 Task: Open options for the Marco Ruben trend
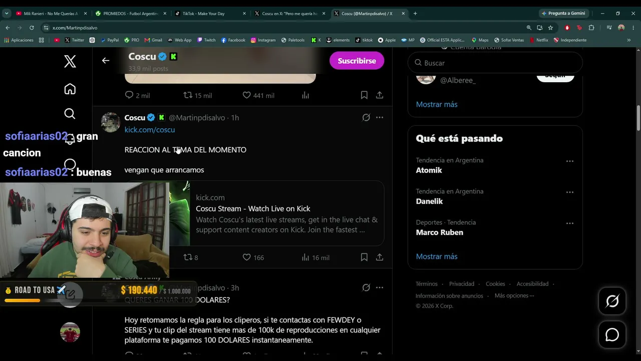(569, 223)
